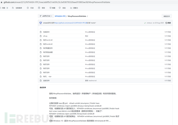Click the "on 20 Aug 2020" commit date

pyautogui.click(x=158, y=23)
